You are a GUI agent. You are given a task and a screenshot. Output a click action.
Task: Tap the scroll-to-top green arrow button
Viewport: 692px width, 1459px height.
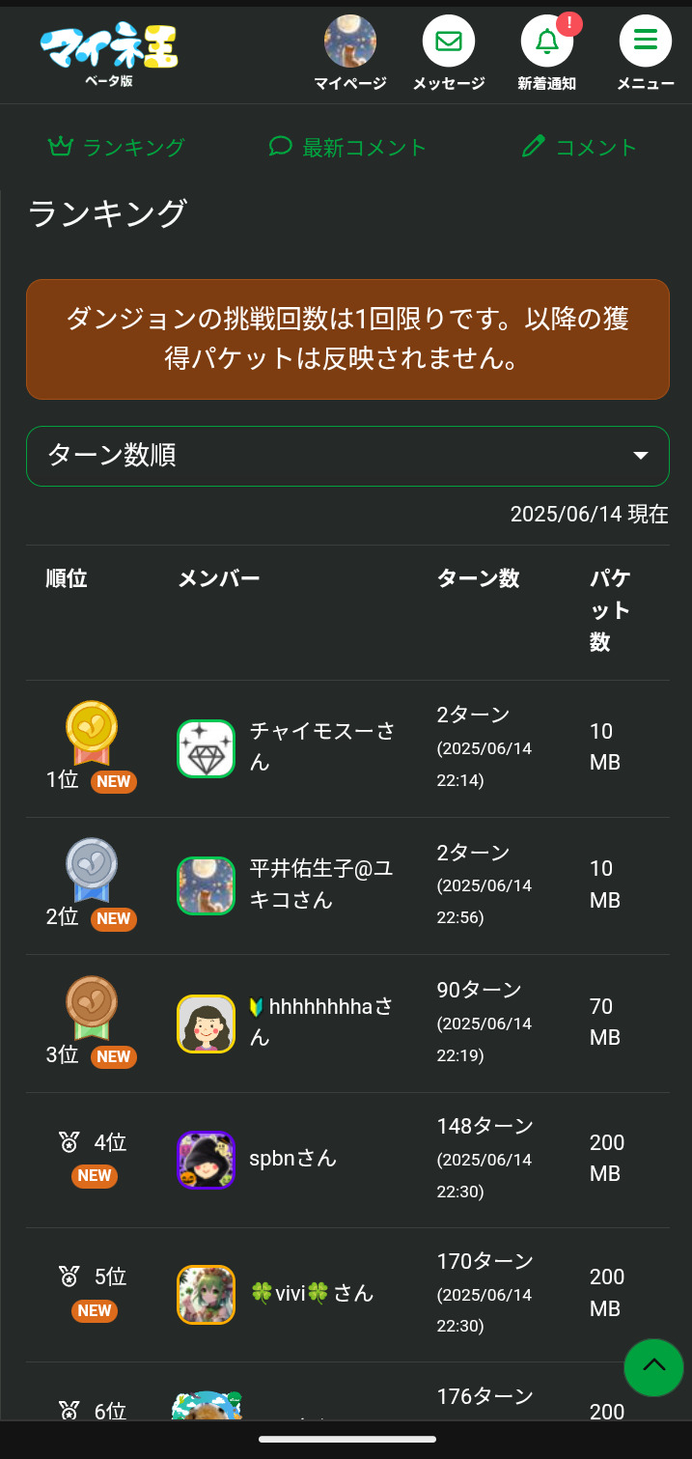point(654,1367)
